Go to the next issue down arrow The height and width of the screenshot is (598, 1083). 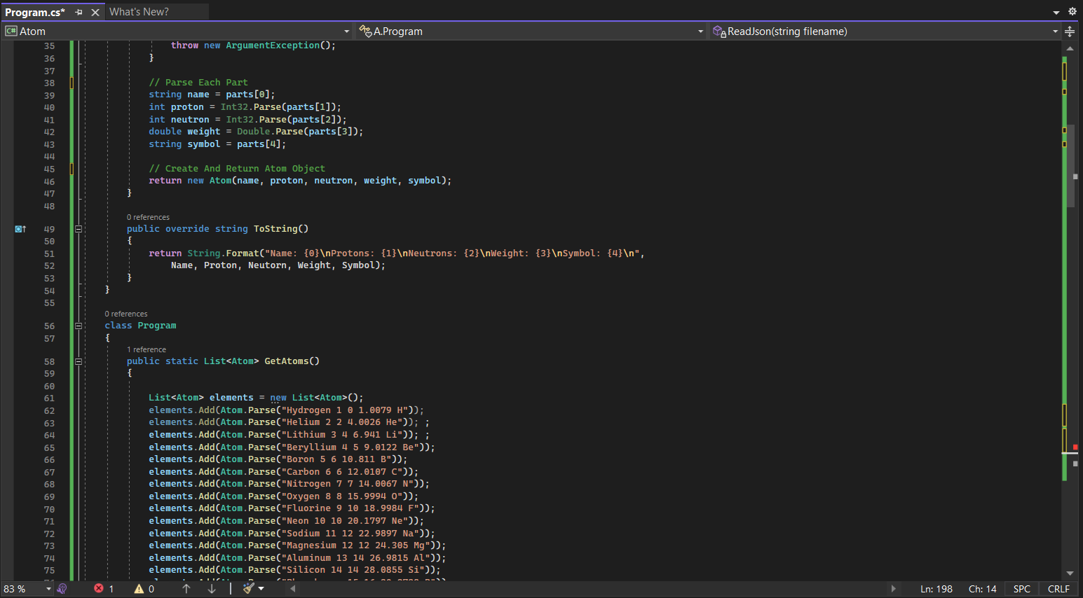[212, 589]
